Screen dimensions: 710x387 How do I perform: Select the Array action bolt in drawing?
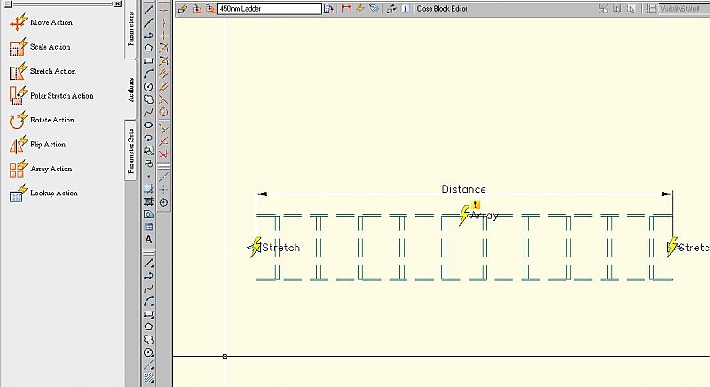(x=464, y=216)
